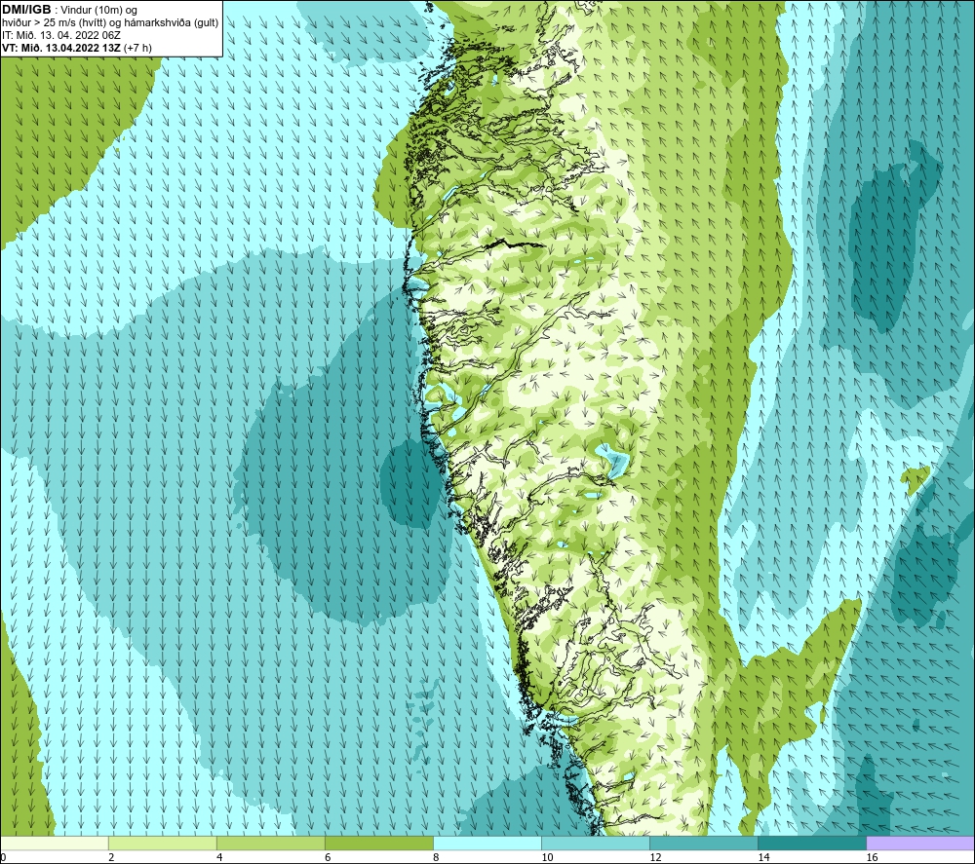
Task: Click the scale label '14'
Action: pos(763,857)
